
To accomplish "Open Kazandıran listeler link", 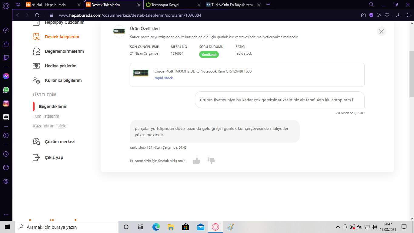I will tap(50, 126).
